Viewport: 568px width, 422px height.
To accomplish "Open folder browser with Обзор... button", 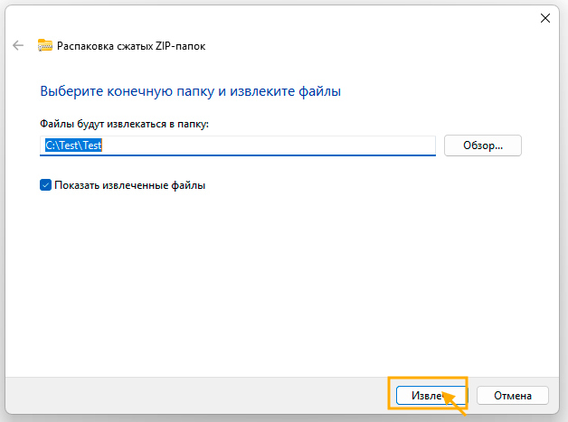I will point(483,145).
